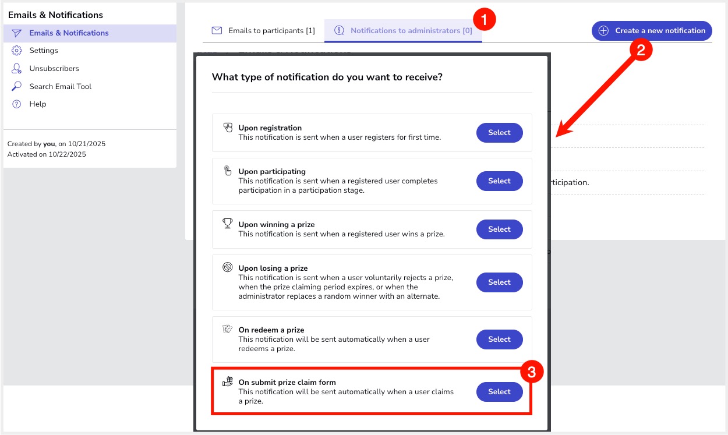
Task: Click the alert icon on administrators tab
Action: (339, 30)
